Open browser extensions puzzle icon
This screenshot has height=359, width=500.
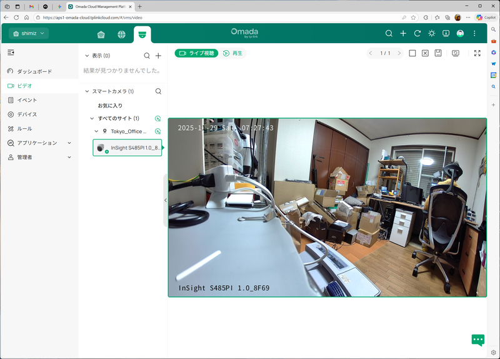coord(426,18)
